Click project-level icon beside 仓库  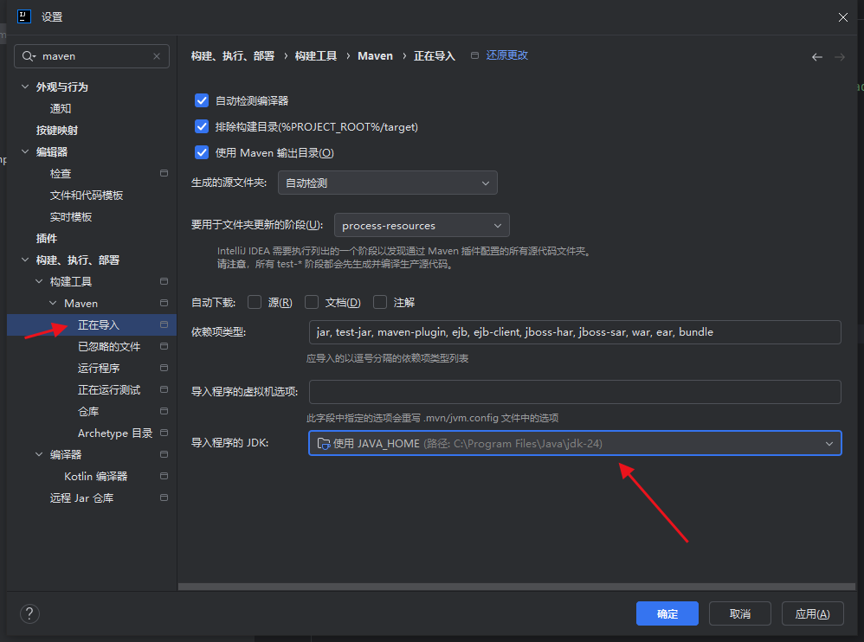tap(164, 411)
